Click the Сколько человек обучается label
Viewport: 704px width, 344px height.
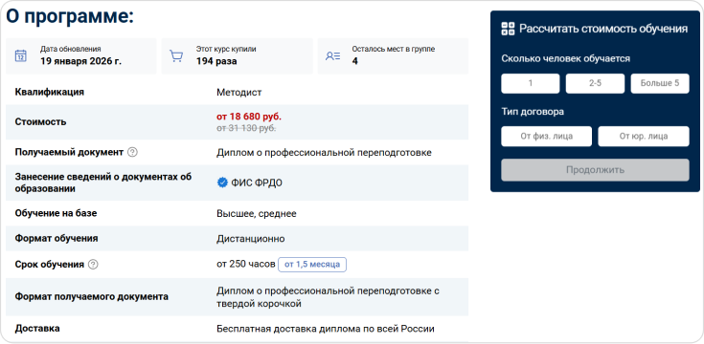(x=566, y=58)
